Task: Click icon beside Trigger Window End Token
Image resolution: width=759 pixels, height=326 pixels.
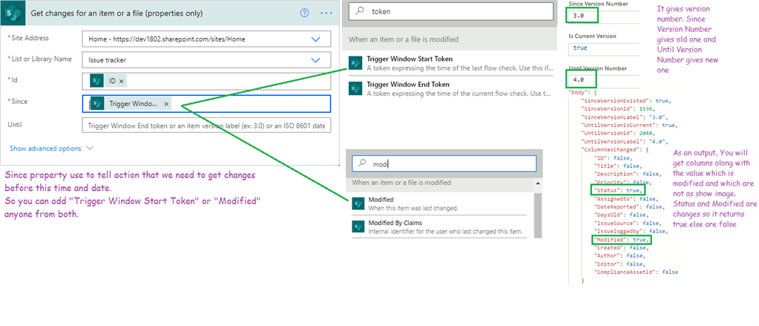Action: 355,88
